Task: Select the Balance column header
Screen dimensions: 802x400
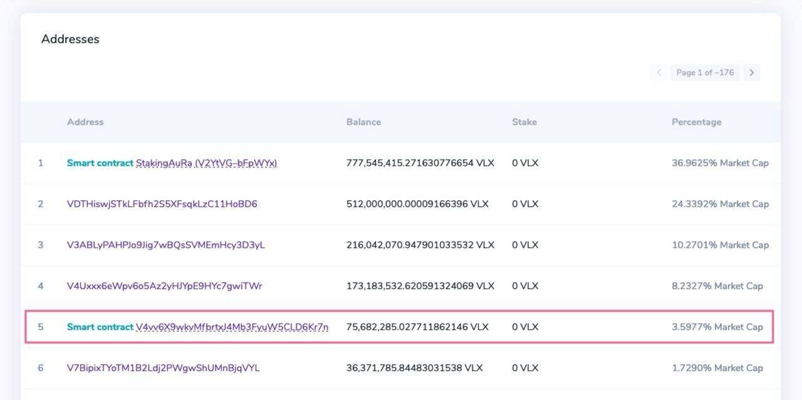Action: click(x=363, y=122)
